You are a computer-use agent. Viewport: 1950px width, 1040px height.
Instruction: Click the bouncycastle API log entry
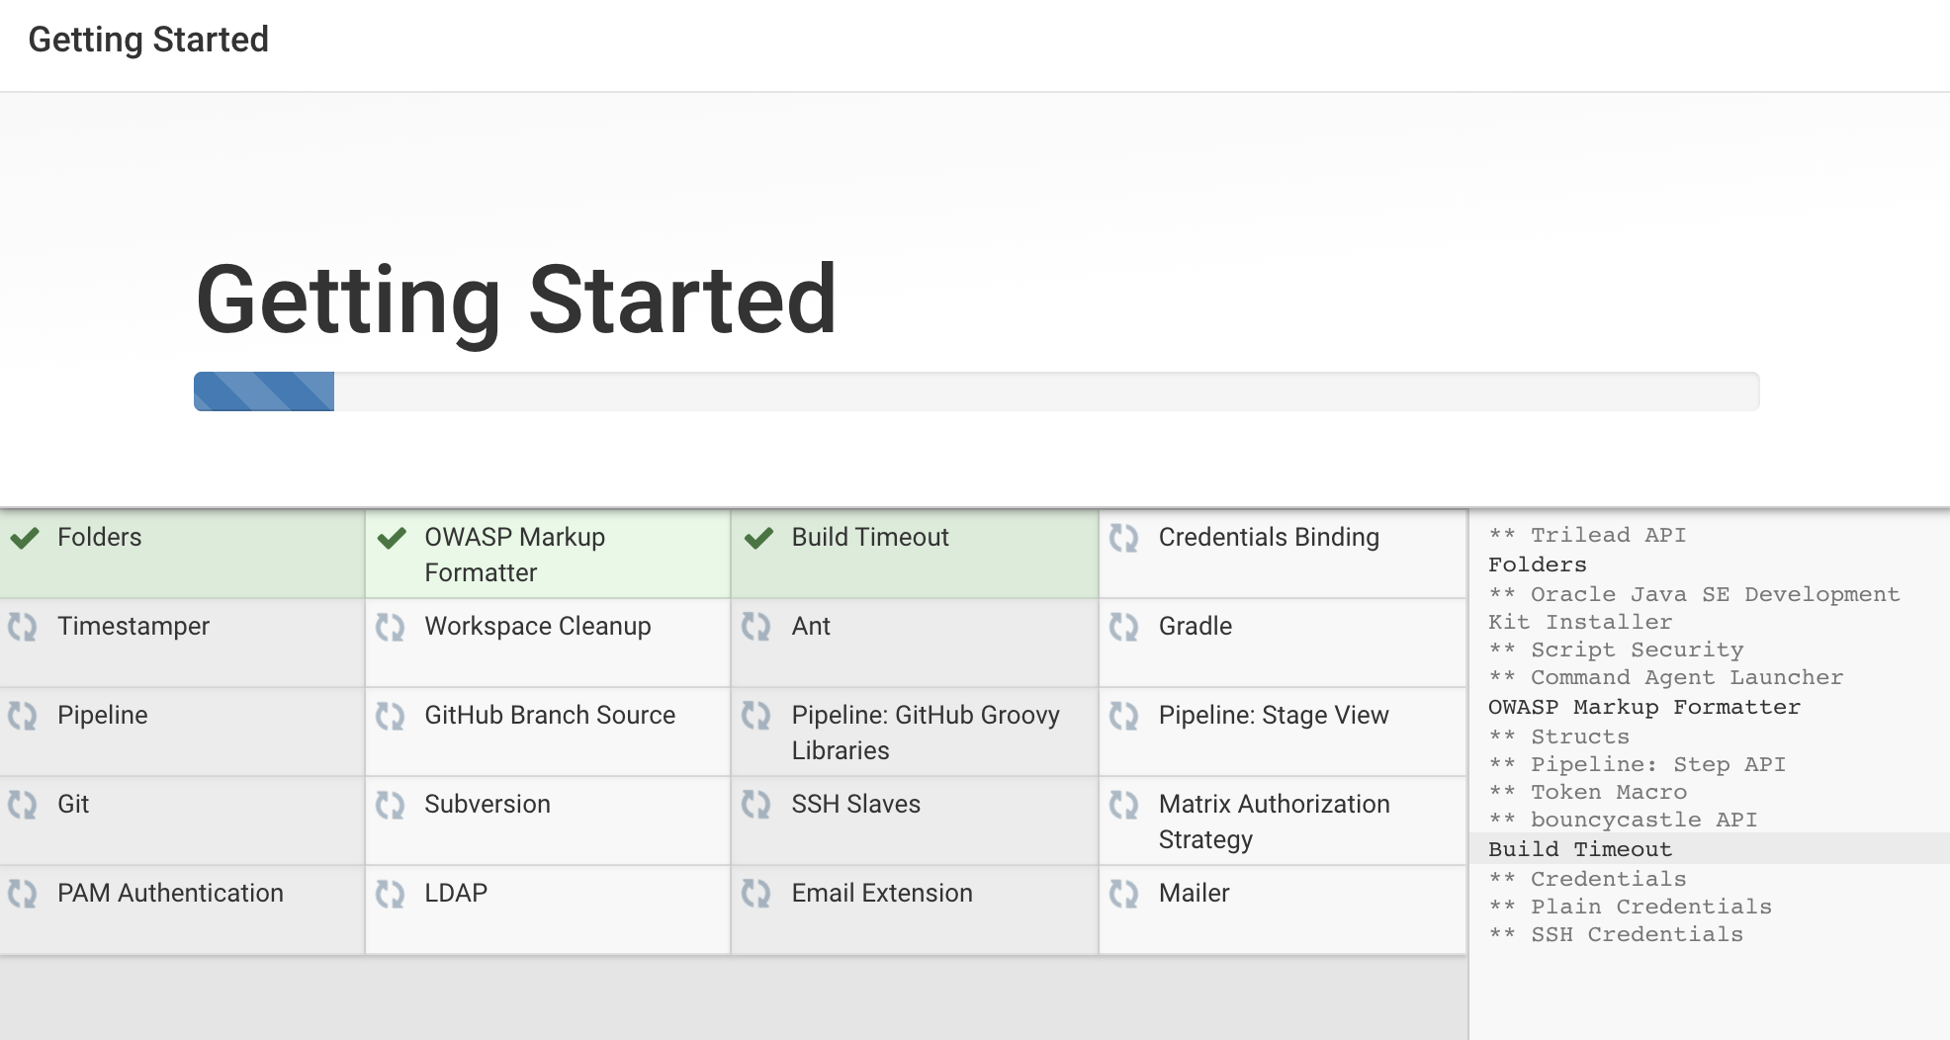1623,820
